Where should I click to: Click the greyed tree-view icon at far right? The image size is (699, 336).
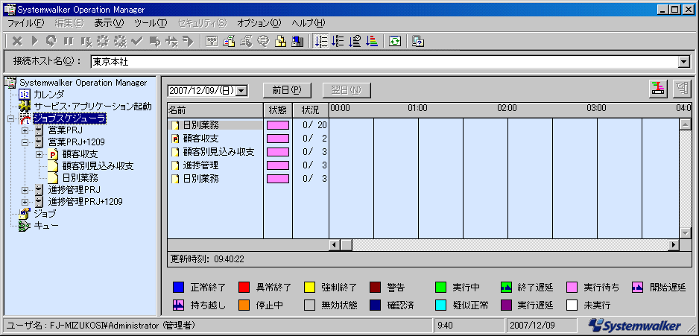tap(681, 89)
